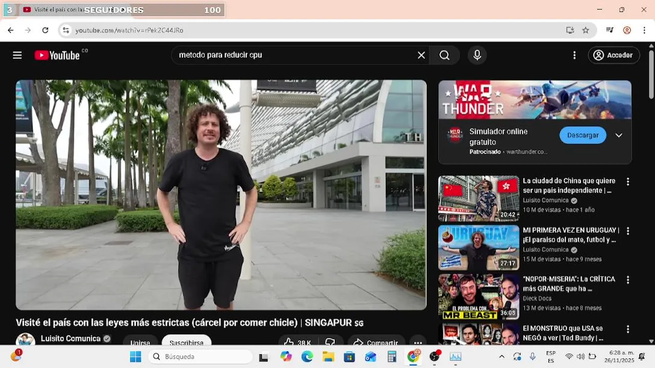Open the media control icon in Chrome toolbar
655x368 pixels.
coord(609,30)
